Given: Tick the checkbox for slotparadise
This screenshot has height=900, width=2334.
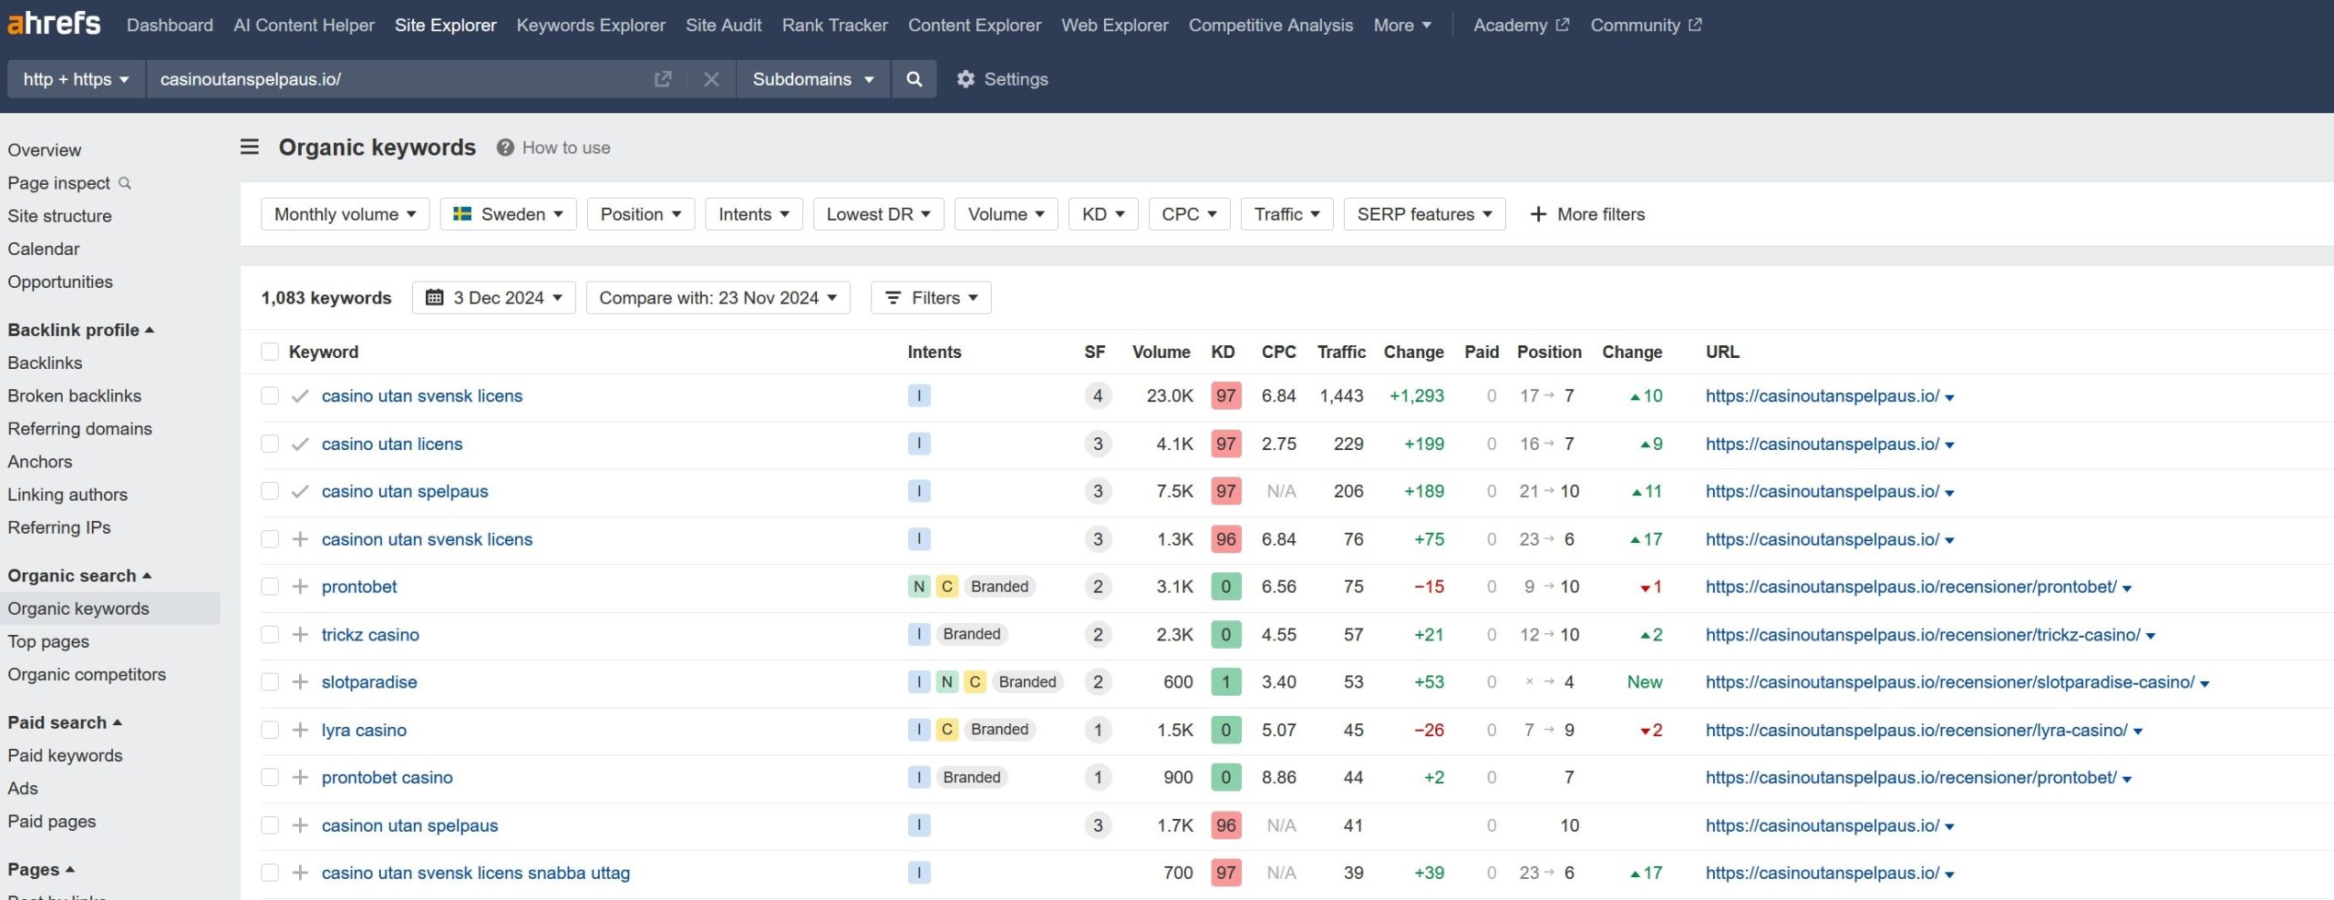Looking at the screenshot, I should (270, 681).
